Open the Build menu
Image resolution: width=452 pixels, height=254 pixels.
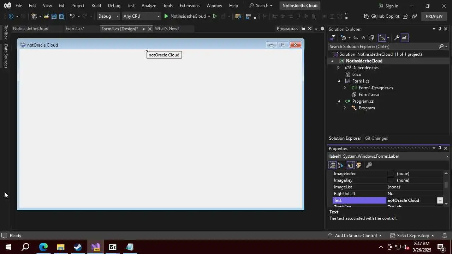[x=96, y=6]
